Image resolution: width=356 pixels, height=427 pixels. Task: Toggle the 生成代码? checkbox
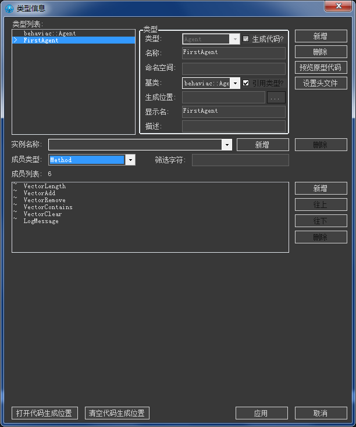pos(246,39)
